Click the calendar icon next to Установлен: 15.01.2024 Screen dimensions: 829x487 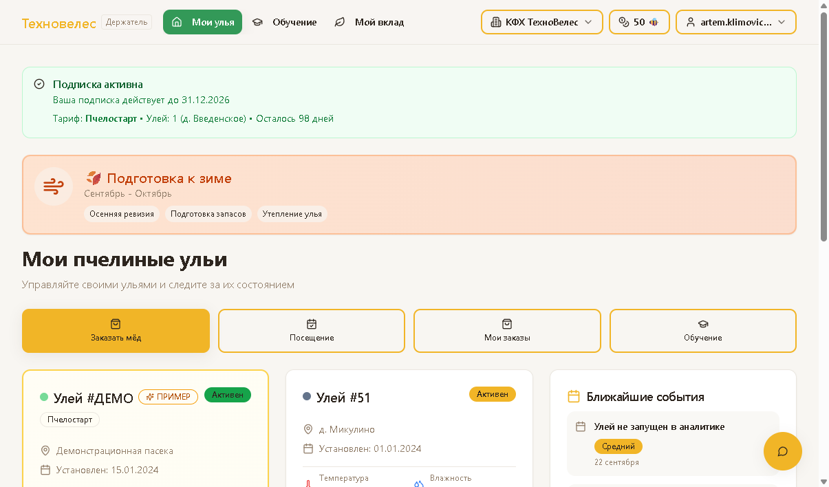click(x=45, y=470)
